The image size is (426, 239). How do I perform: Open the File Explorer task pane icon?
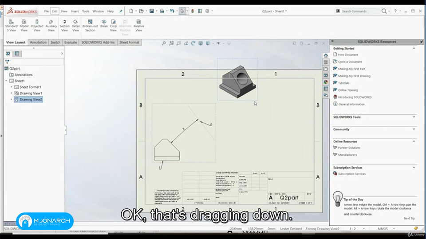326,69
